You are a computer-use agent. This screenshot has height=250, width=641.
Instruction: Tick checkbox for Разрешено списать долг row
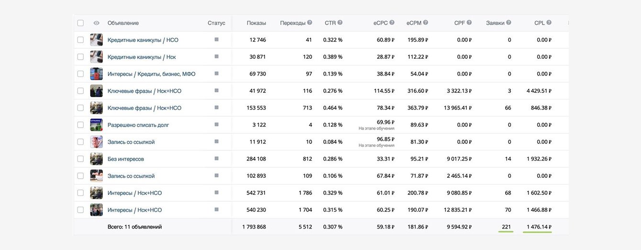click(x=80, y=125)
